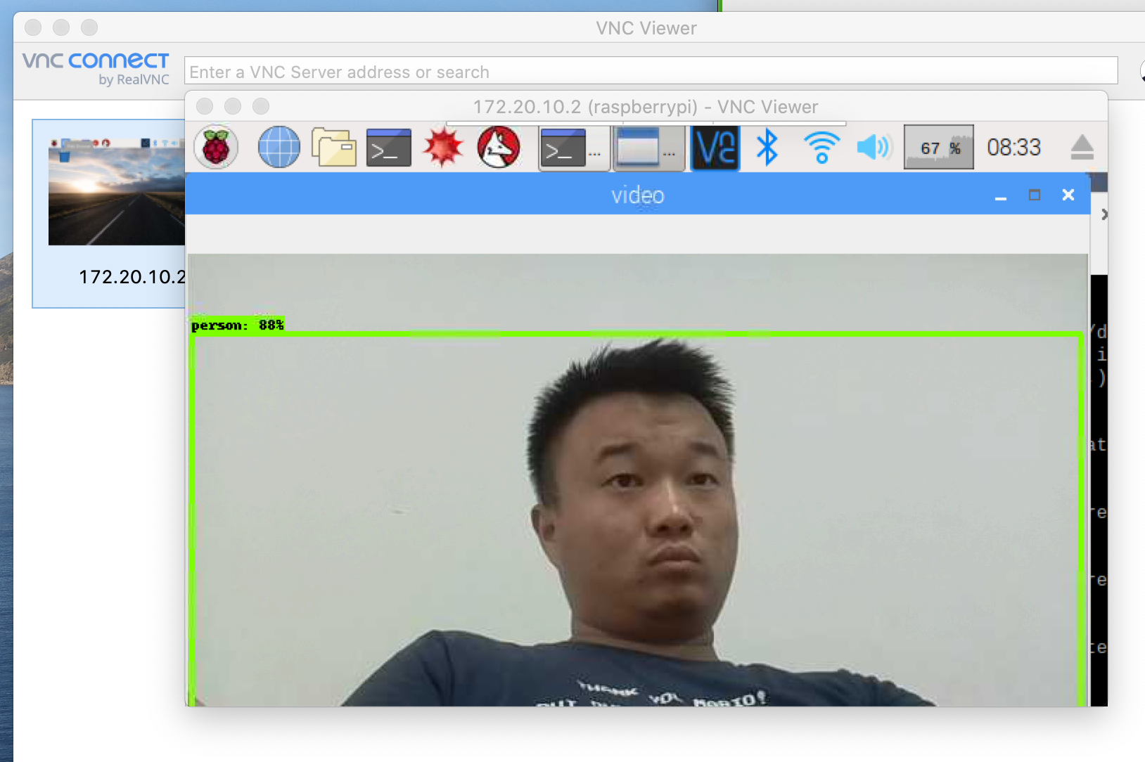1145x762 pixels.
Task: Zoom the raspberrypi VNC Viewer window
Action: (x=261, y=106)
